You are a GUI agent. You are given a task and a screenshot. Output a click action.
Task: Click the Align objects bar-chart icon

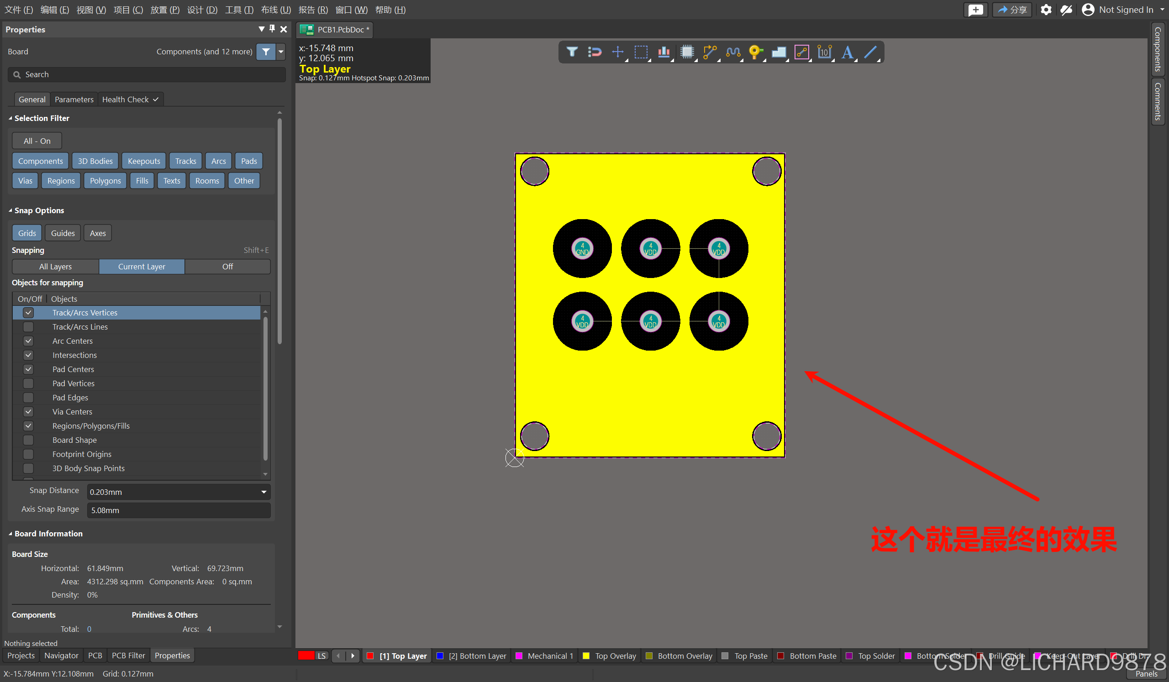point(663,52)
